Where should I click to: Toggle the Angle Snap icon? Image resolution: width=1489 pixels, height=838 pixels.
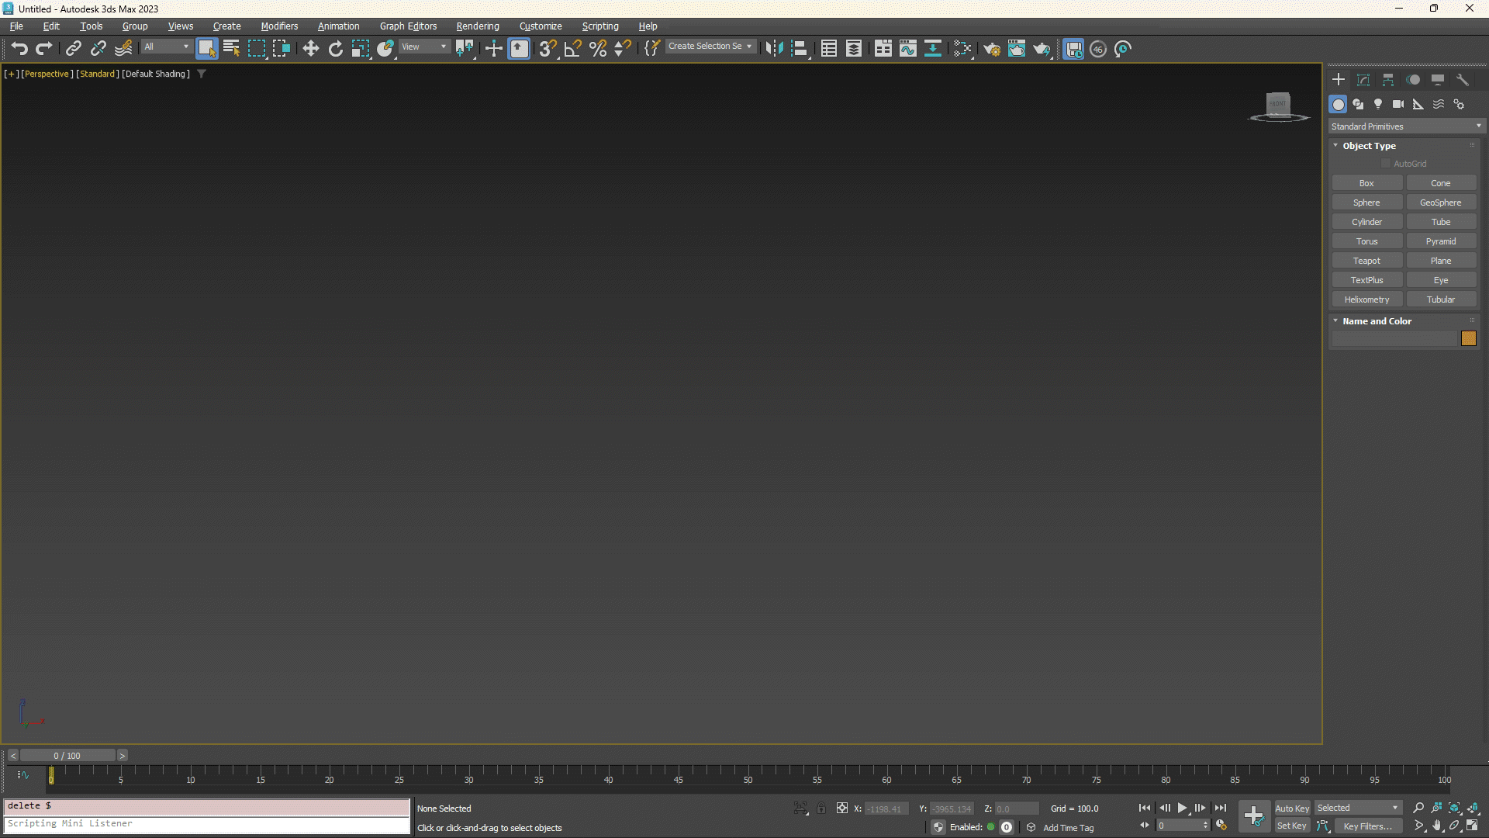572,49
